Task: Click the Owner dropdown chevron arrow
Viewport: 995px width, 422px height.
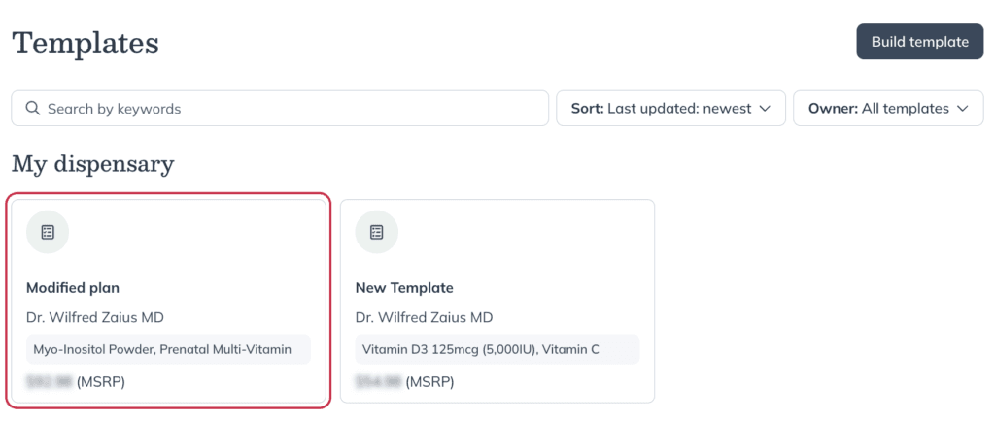Action: (963, 109)
